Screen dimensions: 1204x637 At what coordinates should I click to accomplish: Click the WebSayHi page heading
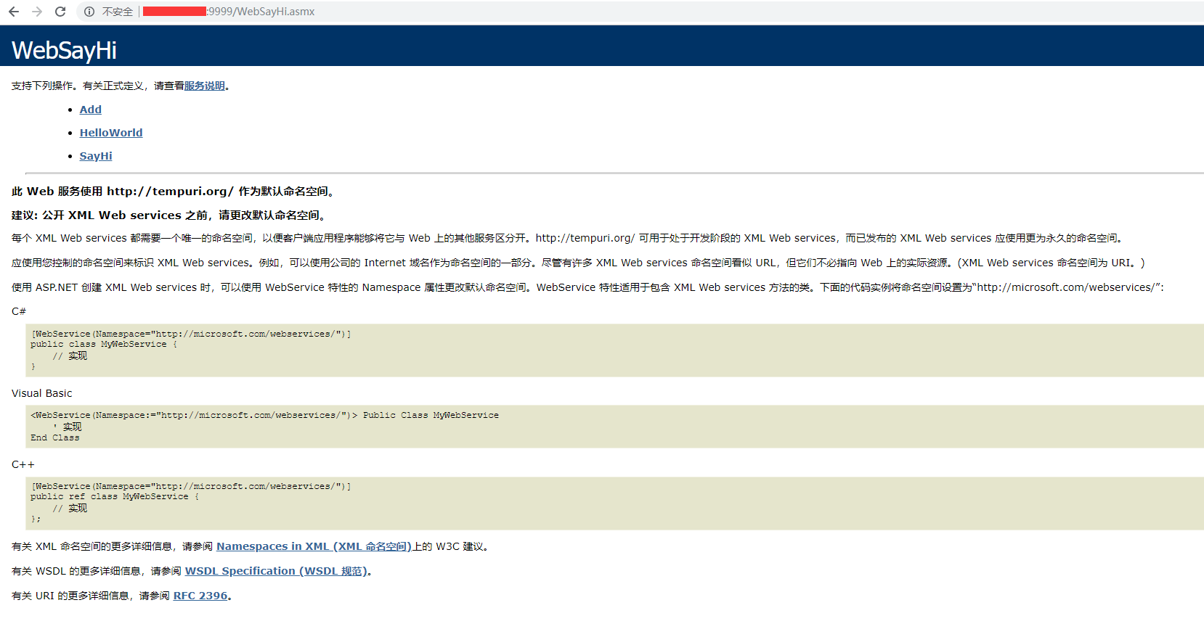pyautogui.click(x=64, y=50)
